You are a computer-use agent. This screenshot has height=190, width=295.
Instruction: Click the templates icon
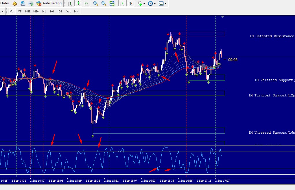point(161,3)
